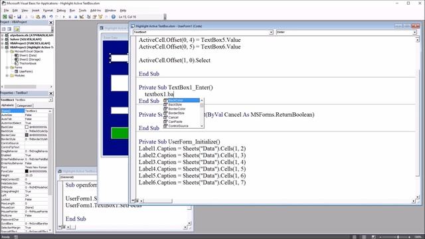
Task: Open the Add-Ins menu
Action: click(96, 11)
